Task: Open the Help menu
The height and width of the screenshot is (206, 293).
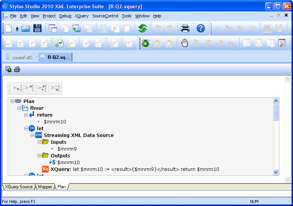Action: [x=157, y=16]
